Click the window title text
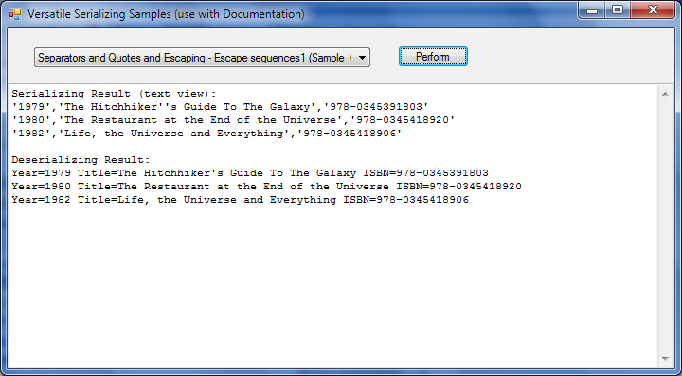Image resolution: width=682 pixels, height=376 pixels. pyautogui.click(x=166, y=14)
